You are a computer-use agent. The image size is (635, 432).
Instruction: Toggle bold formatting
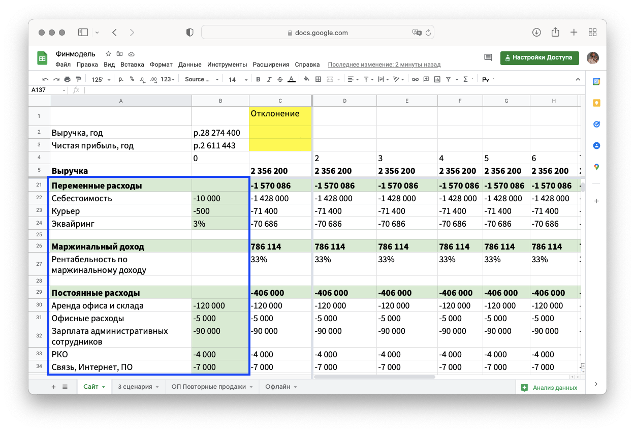(258, 79)
